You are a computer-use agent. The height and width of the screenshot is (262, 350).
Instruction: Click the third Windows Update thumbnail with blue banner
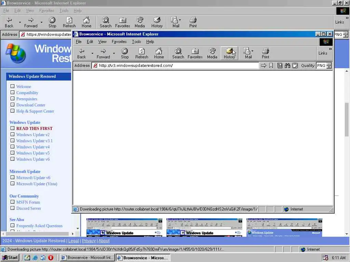point(284,228)
